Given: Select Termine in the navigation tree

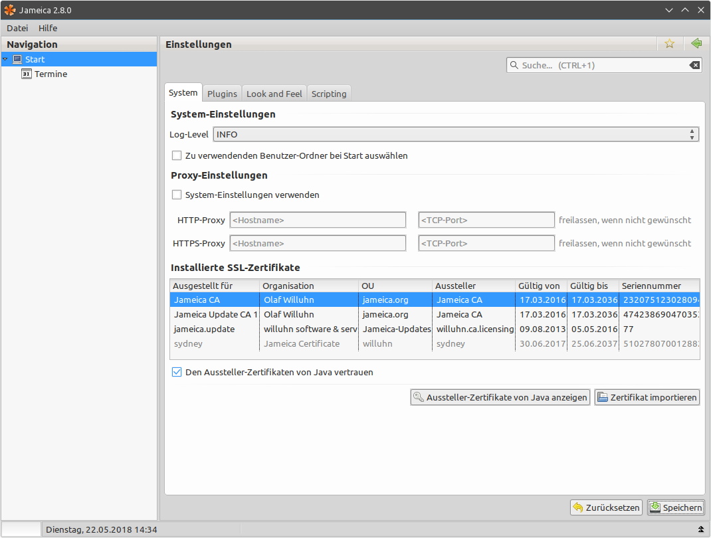Looking at the screenshot, I should click(51, 74).
